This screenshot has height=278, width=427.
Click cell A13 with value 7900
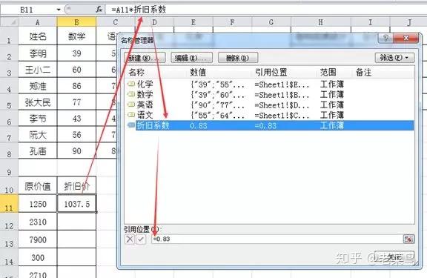[38, 239]
